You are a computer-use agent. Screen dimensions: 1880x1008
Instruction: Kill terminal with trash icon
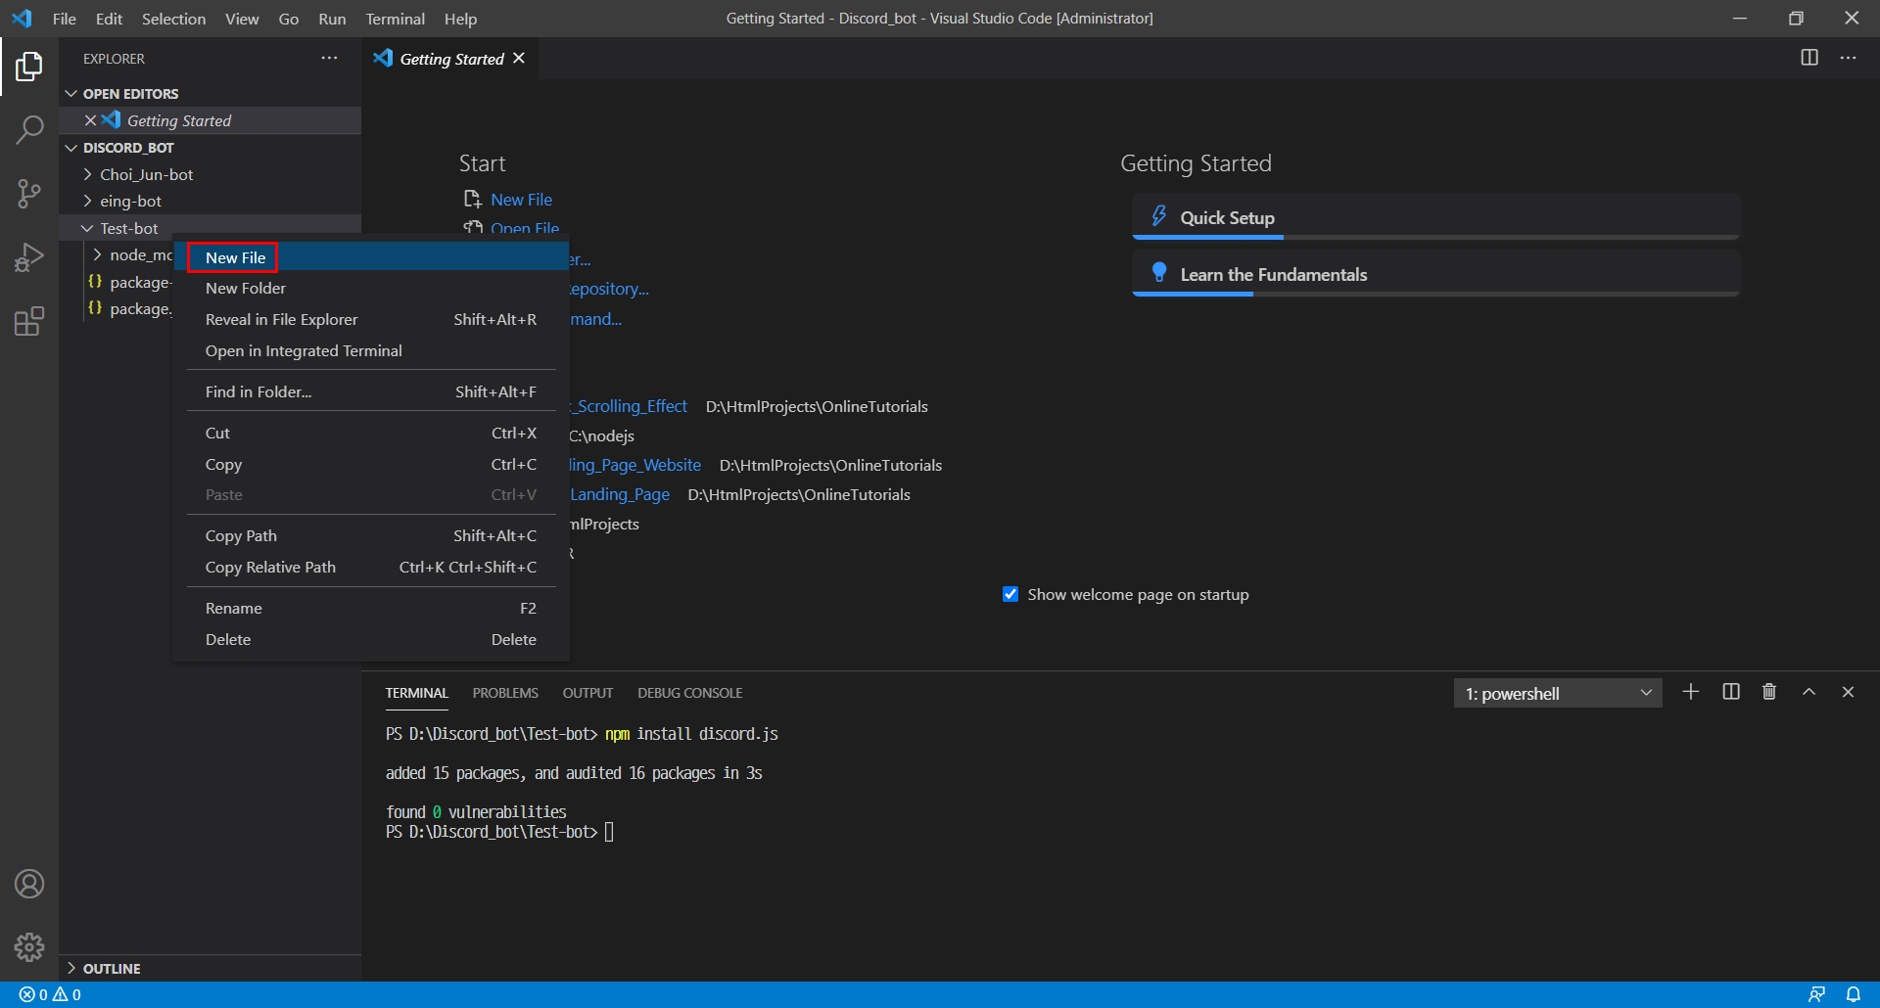(x=1769, y=692)
